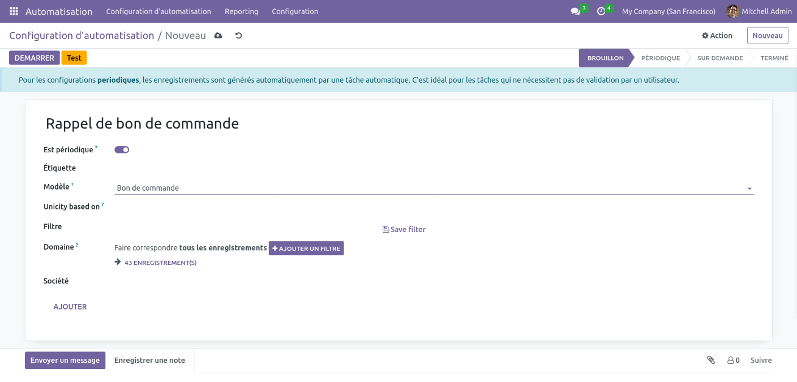Click the Est périodique help question mark
The image size is (797, 382).
[x=96, y=148]
